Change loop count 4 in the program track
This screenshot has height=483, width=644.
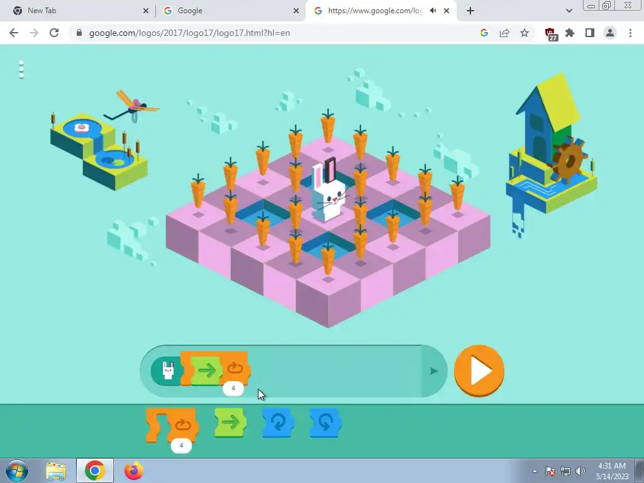[233, 389]
